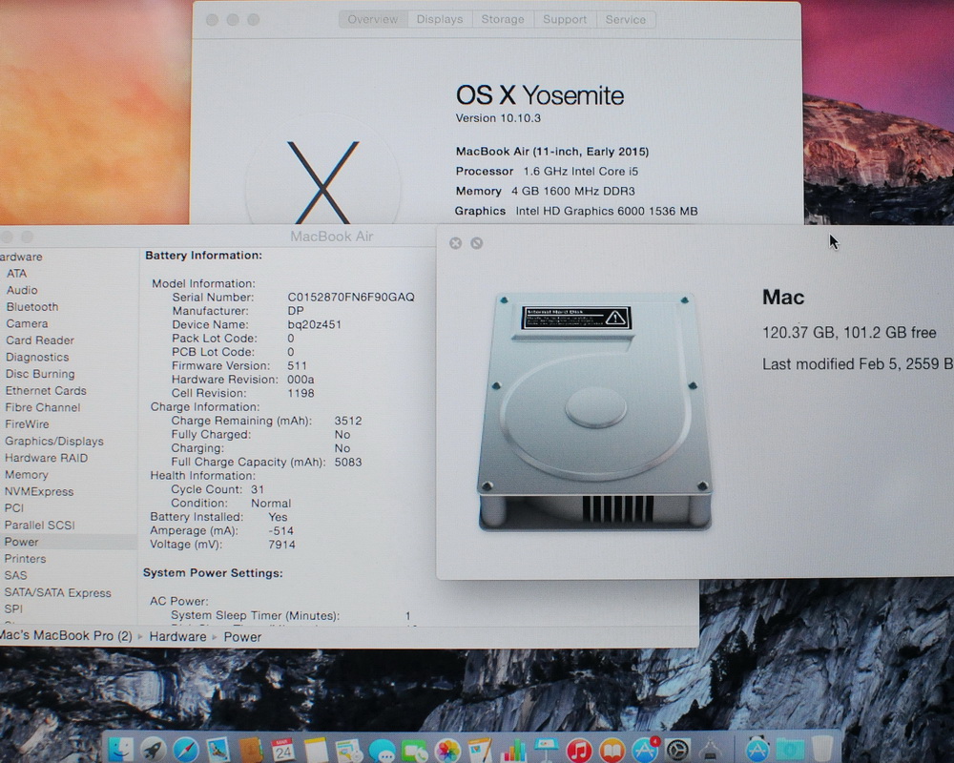Screen dimensions: 954x763
Task: Click Charge Remaining value 3512
Action: pos(348,421)
